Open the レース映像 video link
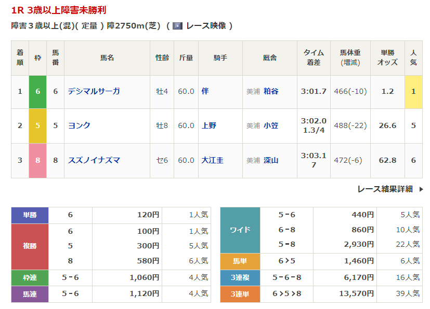Screen dimensions: 430x309 (205, 26)
